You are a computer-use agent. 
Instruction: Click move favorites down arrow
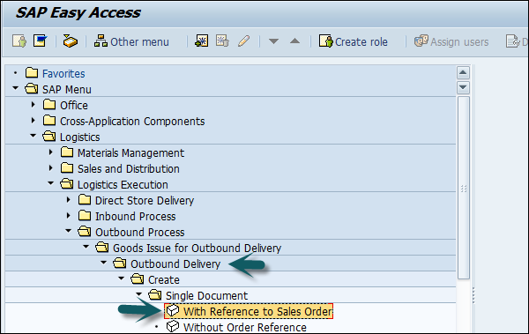(x=273, y=41)
